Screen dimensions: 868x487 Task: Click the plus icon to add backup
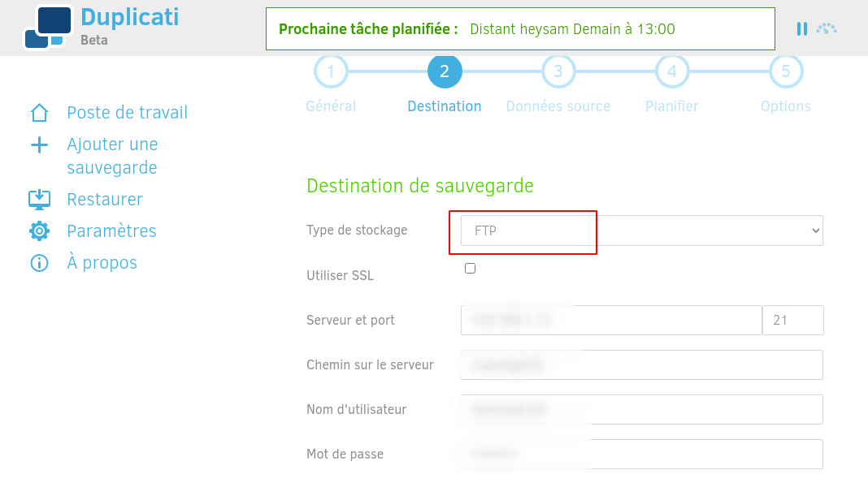(39, 145)
